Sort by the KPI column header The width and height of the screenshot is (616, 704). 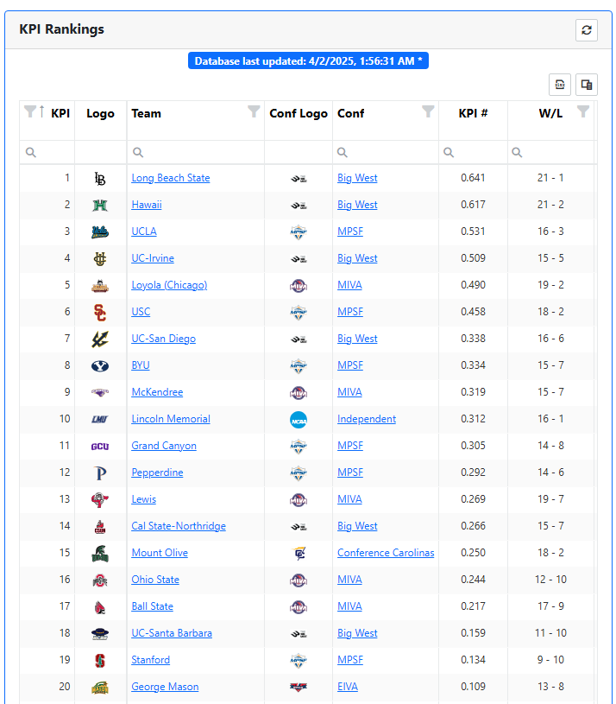coord(60,113)
